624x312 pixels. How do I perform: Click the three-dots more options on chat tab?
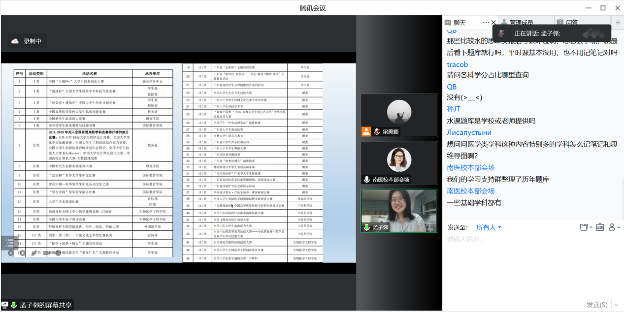pyautogui.click(x=486, y=23)
